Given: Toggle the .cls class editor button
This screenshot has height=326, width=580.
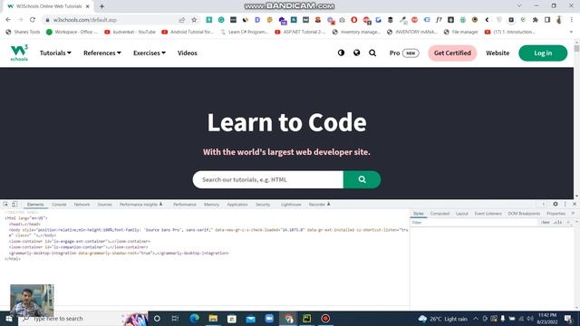Looking at the screenshot, I should coord(557,223).
